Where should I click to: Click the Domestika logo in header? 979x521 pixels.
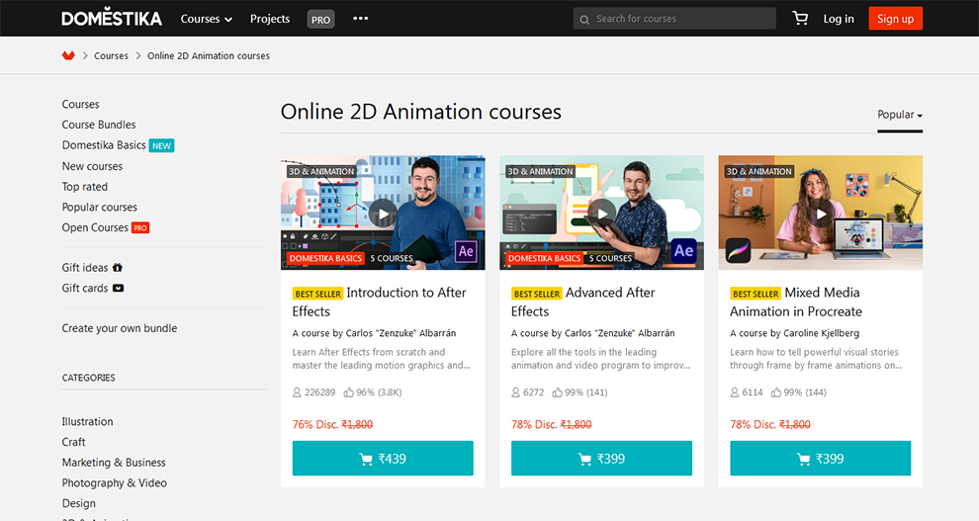pyautogui.click(x=112, y=18)
